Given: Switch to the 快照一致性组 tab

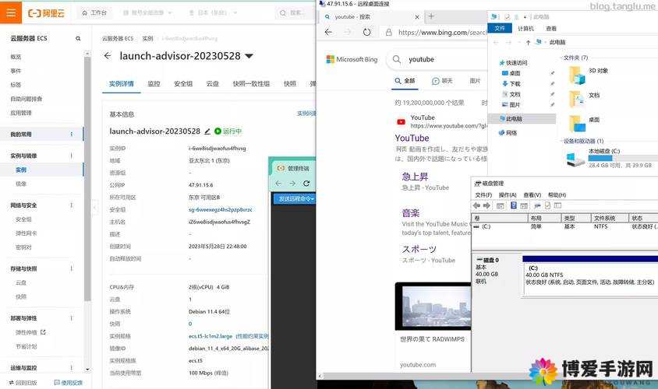Looking at the screenshot, I should tap(251, 84).
